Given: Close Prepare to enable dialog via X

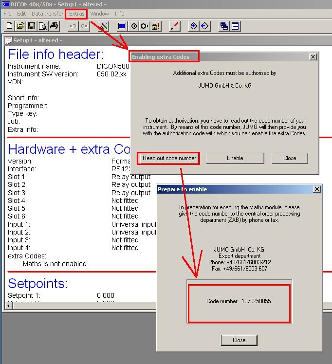Looking at the screenshot, I should [316, 189].
